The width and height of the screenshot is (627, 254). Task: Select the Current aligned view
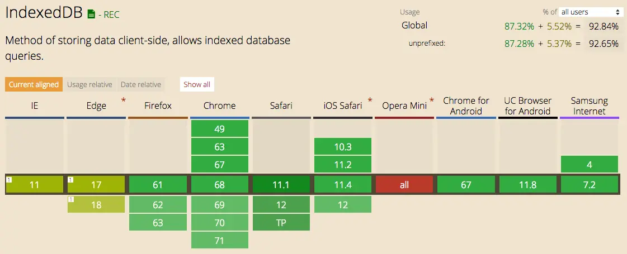(34, 84)
